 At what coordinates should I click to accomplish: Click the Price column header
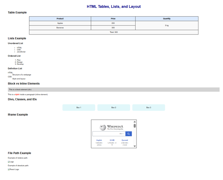pyautogui.click(x=113, y=19)
